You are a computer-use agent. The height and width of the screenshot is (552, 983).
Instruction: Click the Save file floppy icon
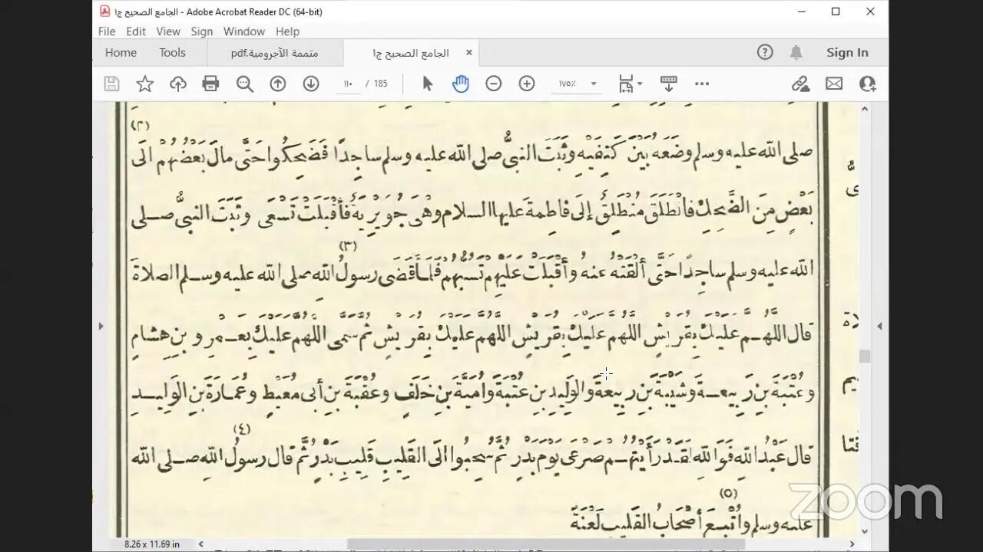pyautogui.click(x=111, y=84)
